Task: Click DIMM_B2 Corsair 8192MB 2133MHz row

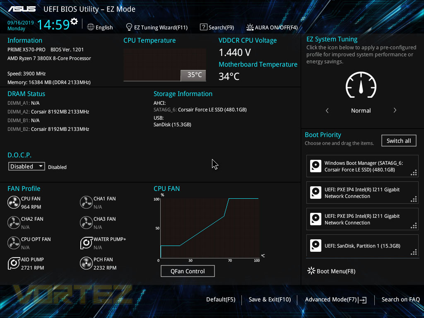Action: tap(48, 129)
